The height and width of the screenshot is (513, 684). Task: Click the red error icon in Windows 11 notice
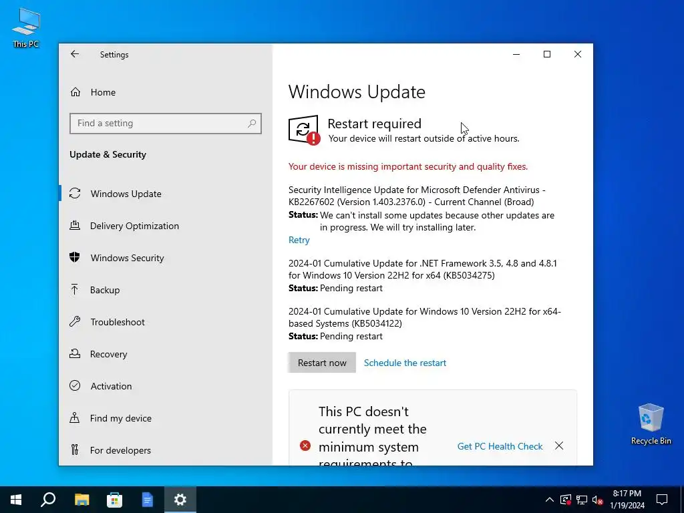coord(305,446)
